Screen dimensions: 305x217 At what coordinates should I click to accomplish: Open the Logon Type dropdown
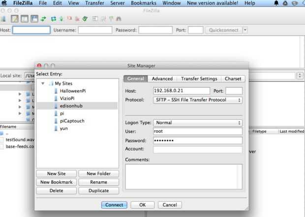198,123
